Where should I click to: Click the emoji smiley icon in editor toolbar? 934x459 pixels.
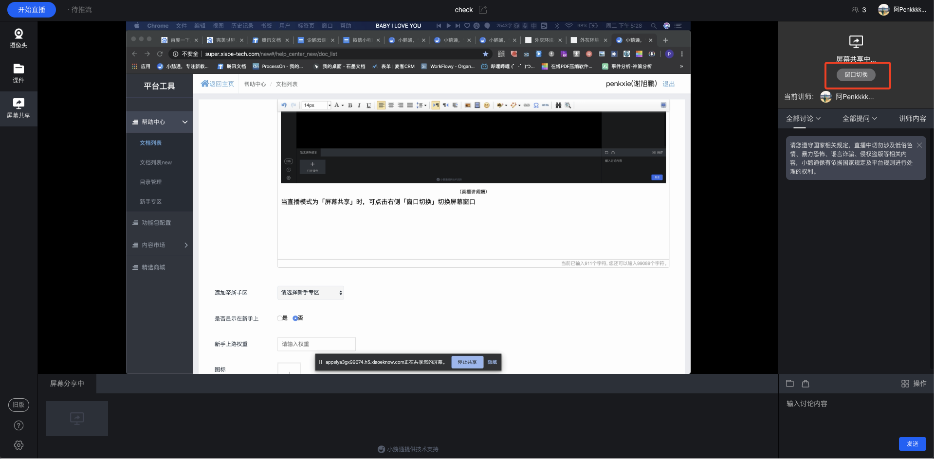pyautogui.click(x=486, y=105)
